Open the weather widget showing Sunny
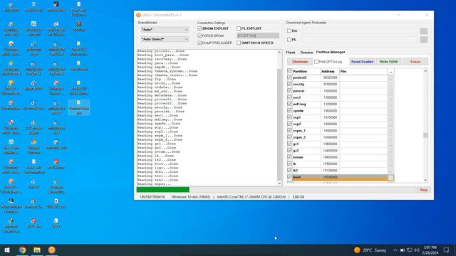The width and height of the screenshot is (456, 256). [370, 250]
